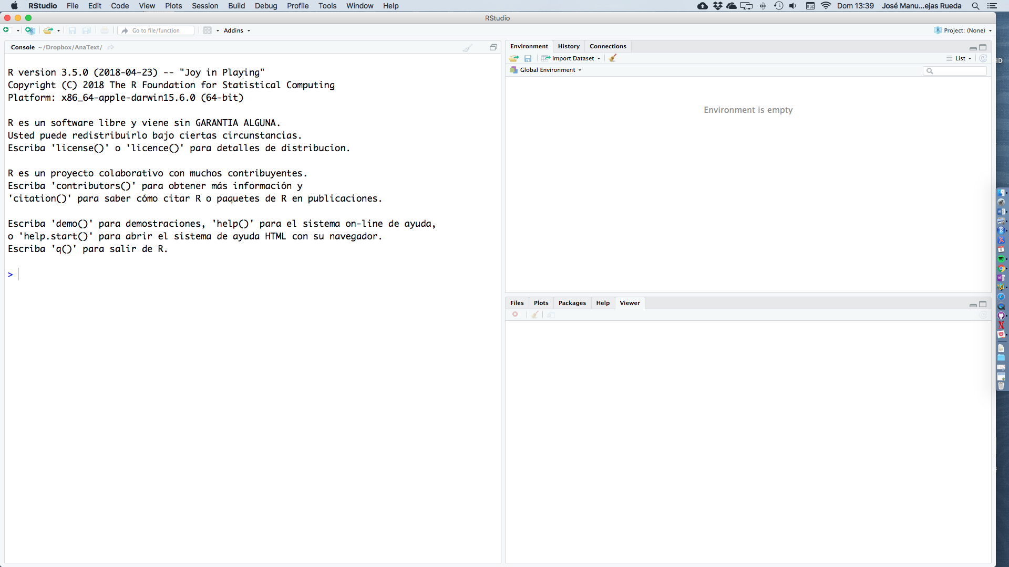The width and height of the screenshot is (1009, 567).
Task: Click the Dropbox menu bar icon
Action: (x=717, y=6)
